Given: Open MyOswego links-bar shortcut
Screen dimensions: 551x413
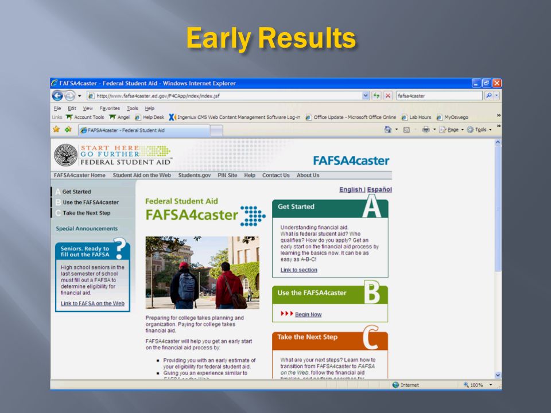Looking at the screenshot, I should tap(452, 117).
